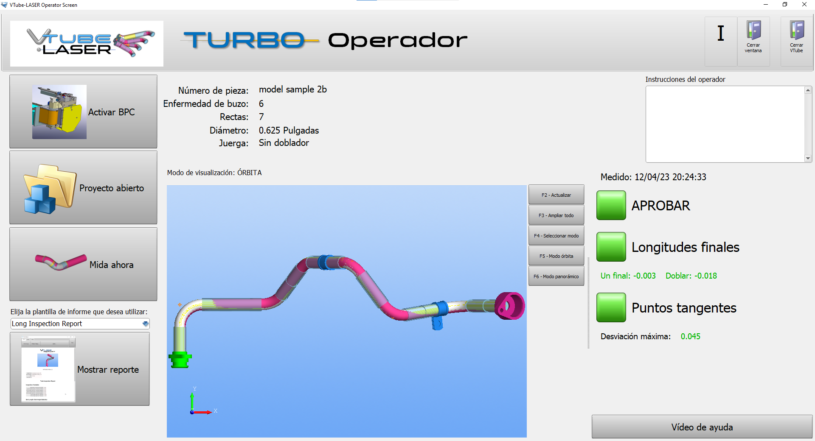Click the Cerrar ventana door icon
The width and height of the screenshot is (815, 441).
753,41
